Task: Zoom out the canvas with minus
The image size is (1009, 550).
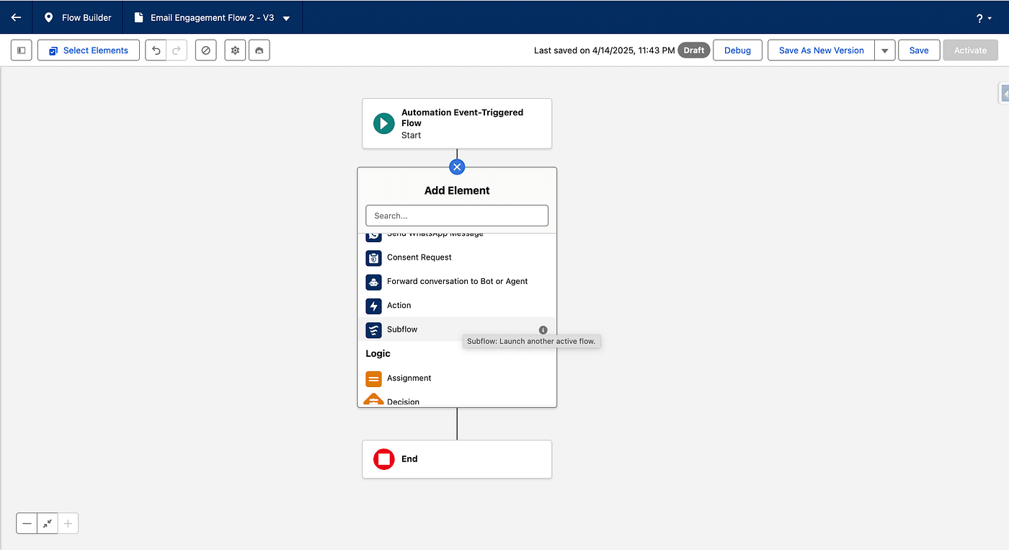Action: coord(27,524)
